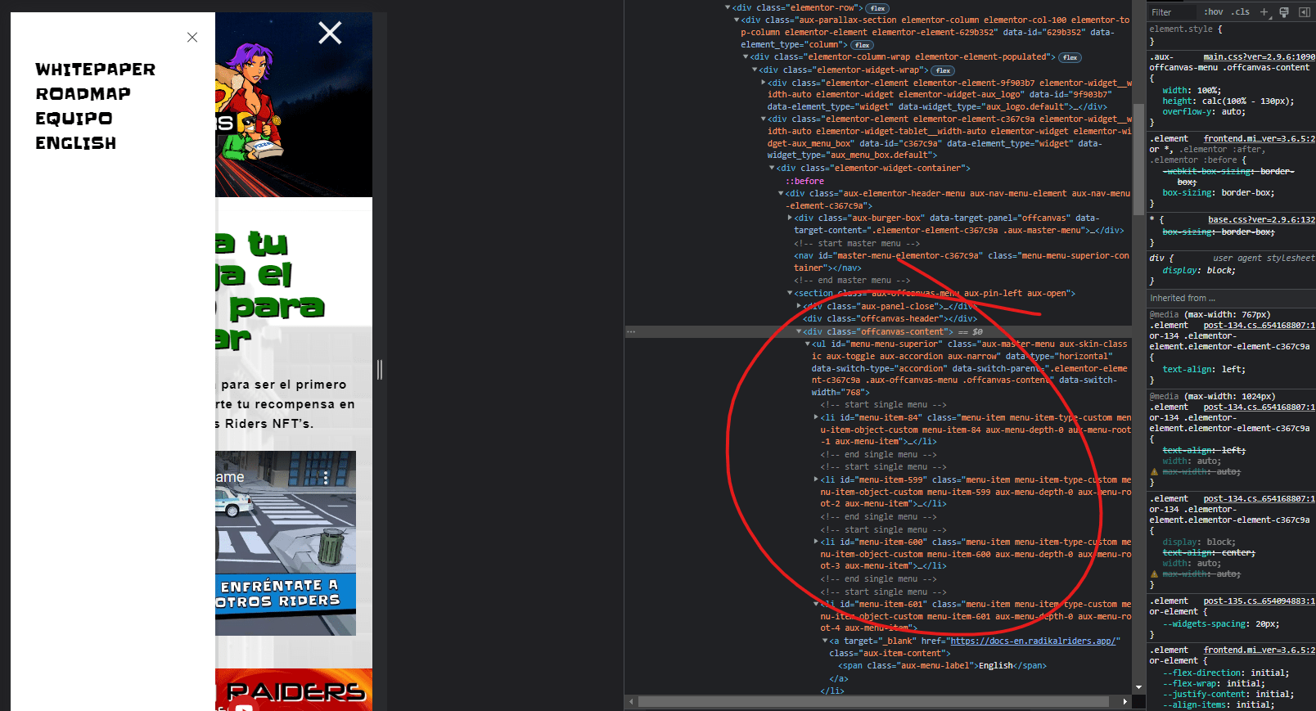Click the "Inherited from ..." section header

pos(1231,299)
